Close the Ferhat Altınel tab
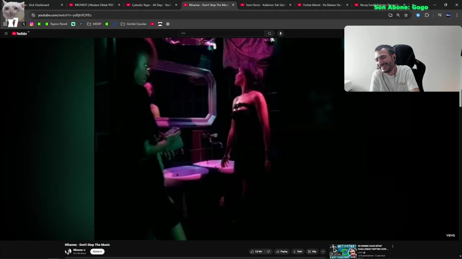This screenshot has height=259, width=462. 347,5
